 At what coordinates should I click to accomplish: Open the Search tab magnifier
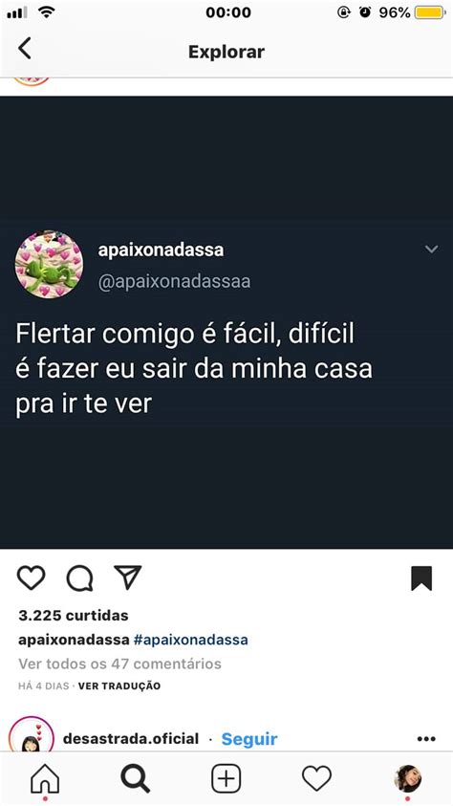coord(136,779)
